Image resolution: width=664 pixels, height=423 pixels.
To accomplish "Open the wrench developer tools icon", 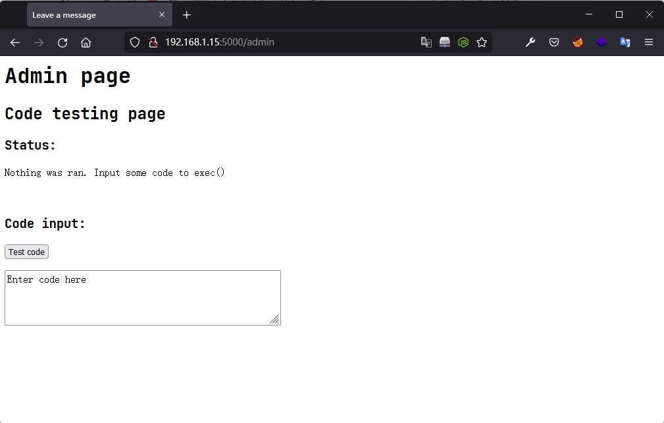I will (530, 42).
